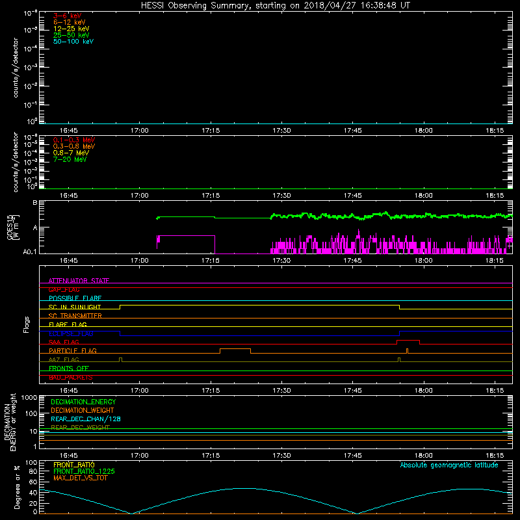Click the vertical Flags axis title

(27, 324)
